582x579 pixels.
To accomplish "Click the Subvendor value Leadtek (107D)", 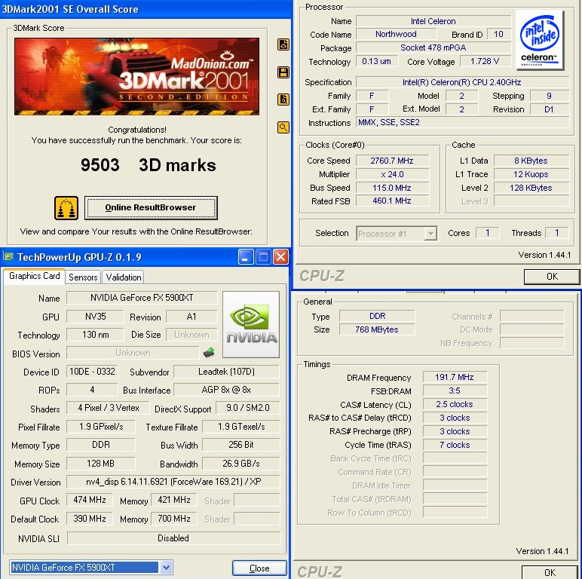I will click(x=226, y=372).
